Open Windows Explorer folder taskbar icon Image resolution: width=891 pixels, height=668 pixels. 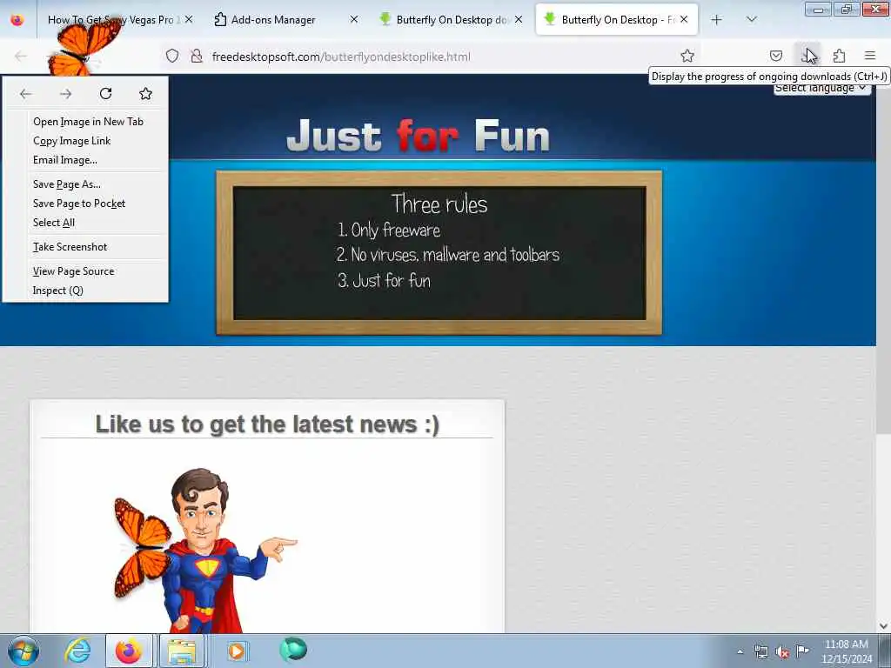(181, 651)
